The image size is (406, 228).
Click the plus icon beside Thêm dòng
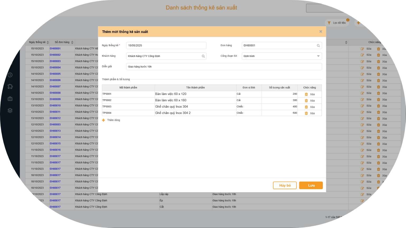[x=103, y=120]
